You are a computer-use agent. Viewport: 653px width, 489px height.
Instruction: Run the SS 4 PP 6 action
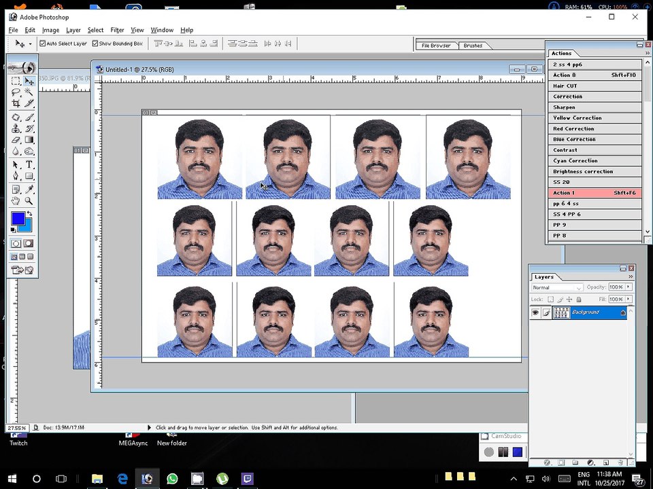(x=595, y=214)
